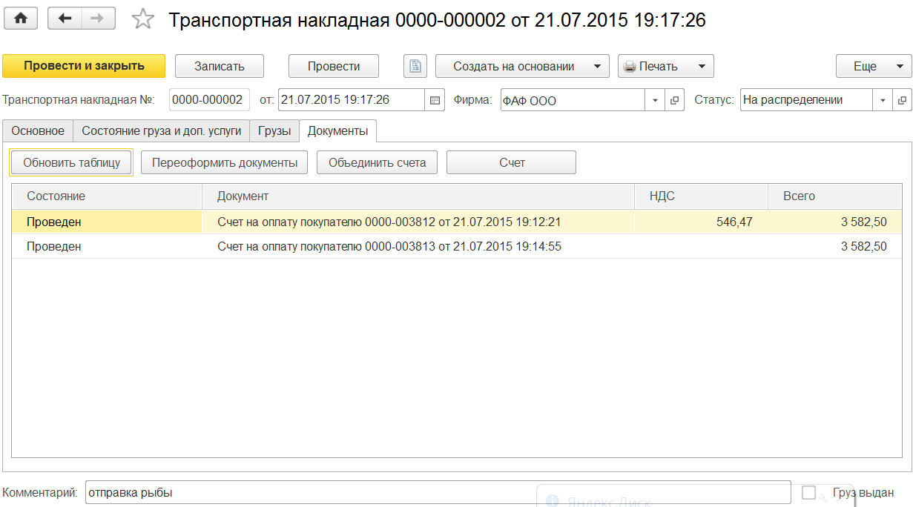This screenshot has width=913, height=507.
Task: Click Обновить таблицу button
Action: coord(71,162)
